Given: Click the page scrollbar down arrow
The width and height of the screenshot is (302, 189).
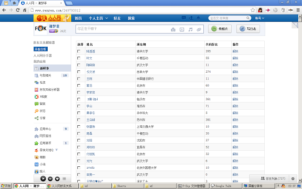Looking at the screenshot, I should click(300, 180).
